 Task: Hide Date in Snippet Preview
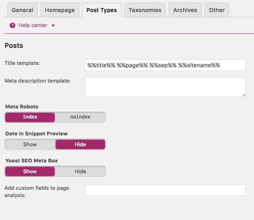click(x=81, y=144)
